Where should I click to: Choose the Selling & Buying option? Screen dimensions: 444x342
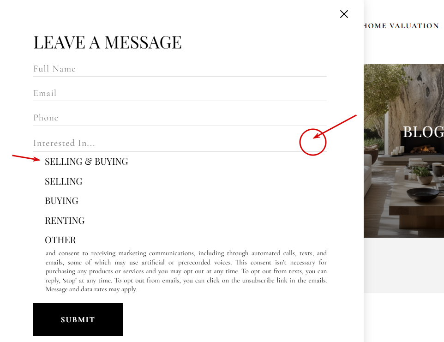(x=86, y=162)
